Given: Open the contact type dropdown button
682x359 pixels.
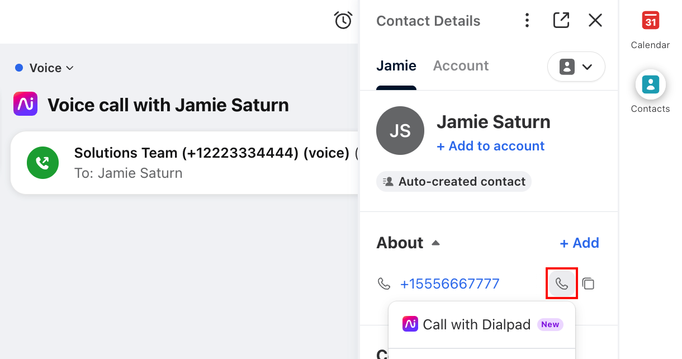Looking at the screenshot, I should pyautogui.click(x=576, y=67).
